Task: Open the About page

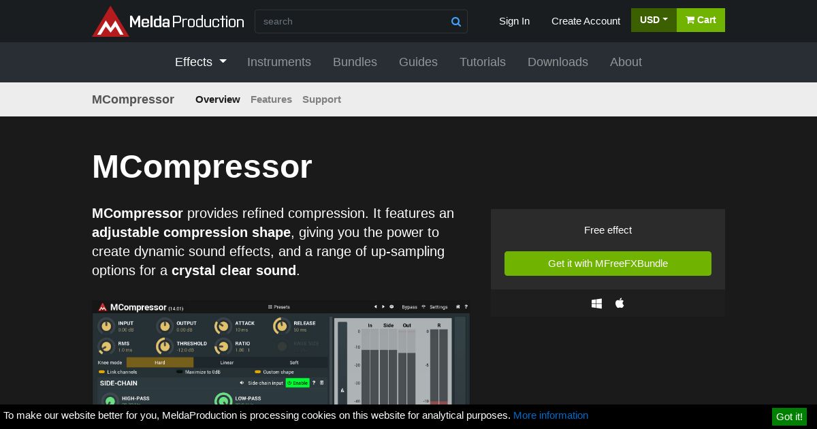Action: [x=626, y=62]
